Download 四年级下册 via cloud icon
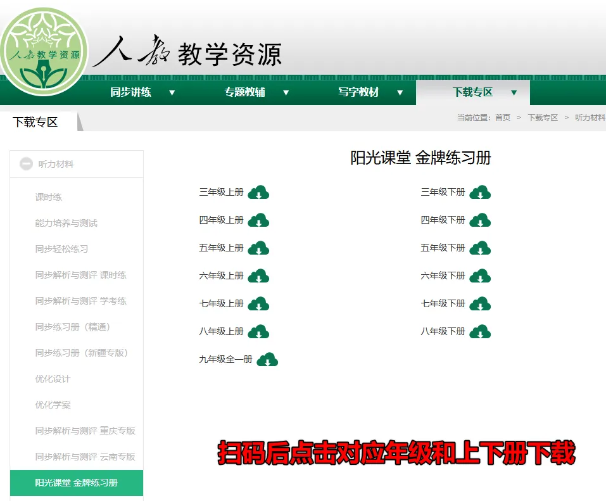This screenshot has height=501, width=606. [x=480, y=220]
